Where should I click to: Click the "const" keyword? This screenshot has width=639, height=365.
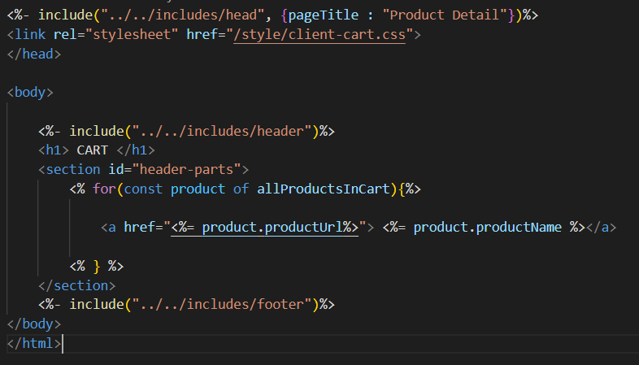pyautogui.click(x=143, y=189)
